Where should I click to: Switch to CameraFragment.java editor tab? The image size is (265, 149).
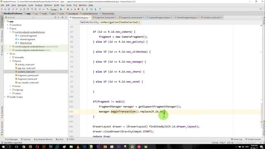coord(159,17)
